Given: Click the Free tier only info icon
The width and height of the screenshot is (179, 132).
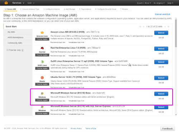Looking at the screenshot, I should point(23,50).
